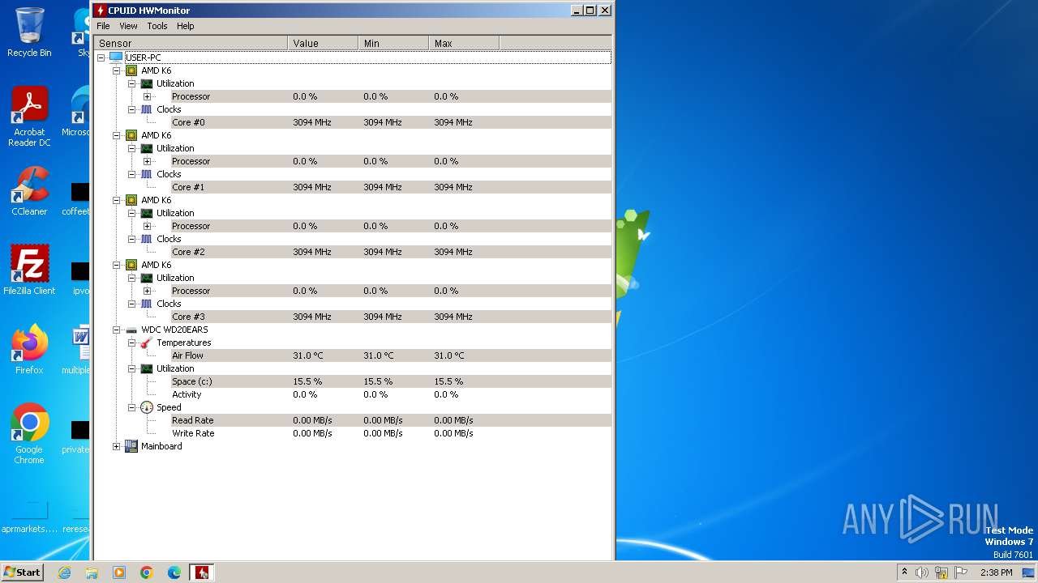
Task: Collapse the Speed branch
Action: coord(131,407)
